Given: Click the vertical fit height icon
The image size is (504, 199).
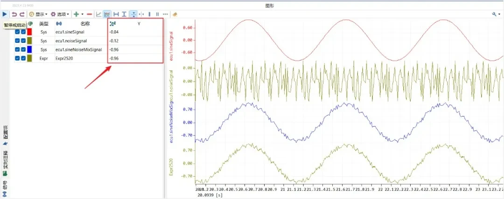Looking at the screenshot, I should point(124,14).
